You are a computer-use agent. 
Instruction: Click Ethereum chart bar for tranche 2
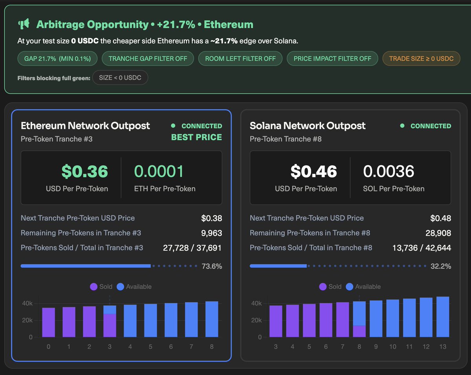tap(89, 322)
